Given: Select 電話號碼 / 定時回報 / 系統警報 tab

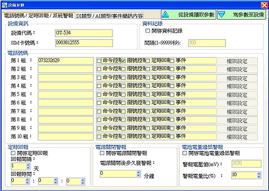Looking at the screenshot, I should [39, 16].
